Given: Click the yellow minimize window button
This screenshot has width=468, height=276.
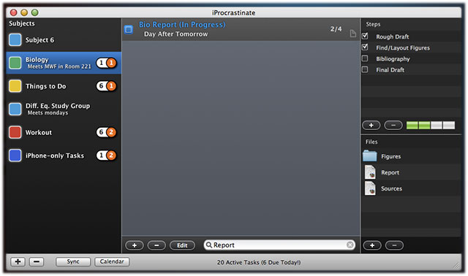Looking at the screenshot, I should point(24,12).
